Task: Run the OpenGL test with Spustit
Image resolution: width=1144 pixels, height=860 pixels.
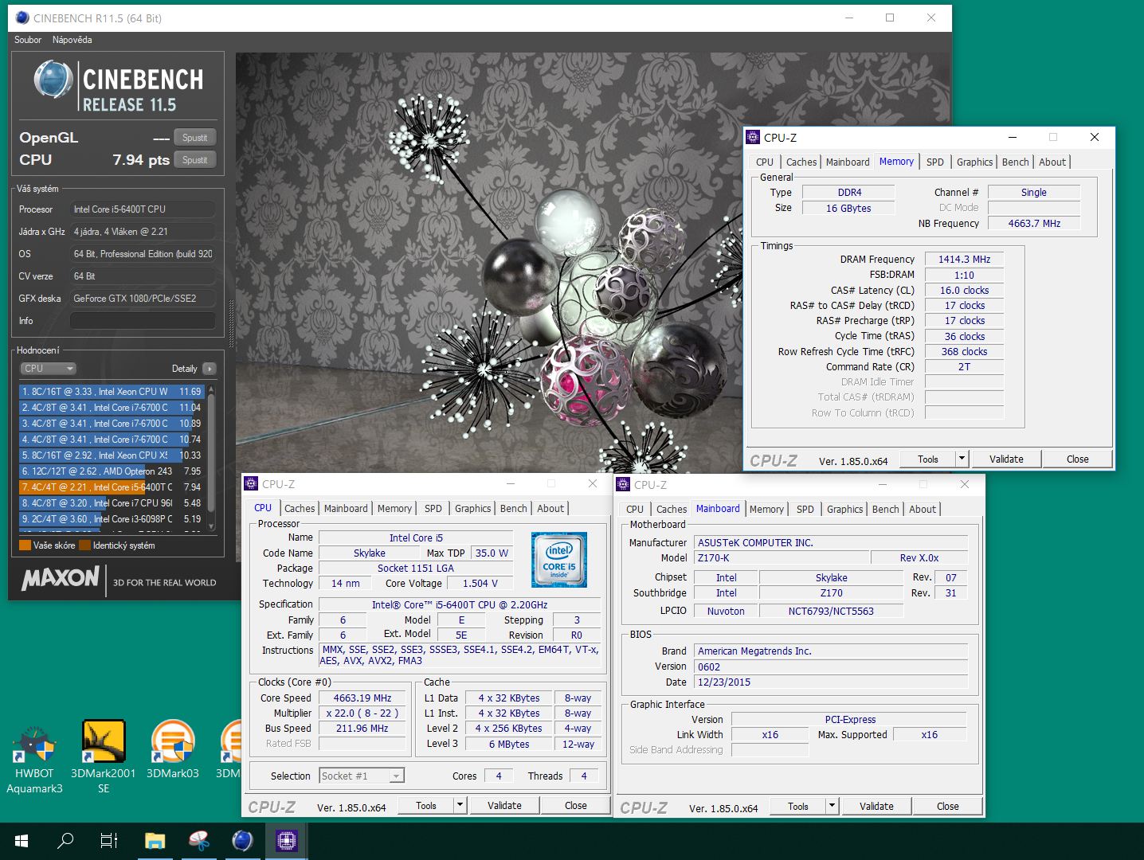Action: [195, 138]
